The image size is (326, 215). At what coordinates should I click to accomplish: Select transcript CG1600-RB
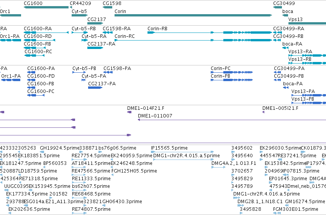tap(35, 48)
